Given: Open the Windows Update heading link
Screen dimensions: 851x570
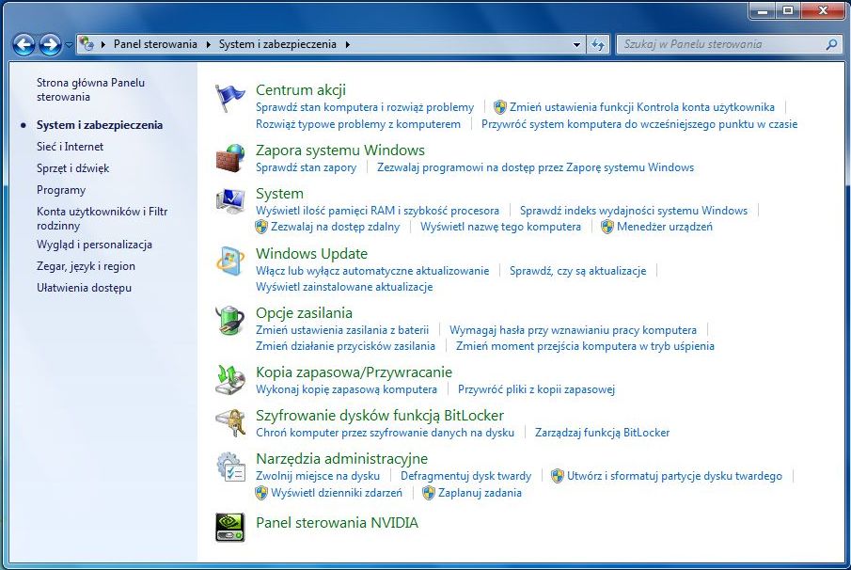Looking at the screenshot, I should click(x=311, y=254).
